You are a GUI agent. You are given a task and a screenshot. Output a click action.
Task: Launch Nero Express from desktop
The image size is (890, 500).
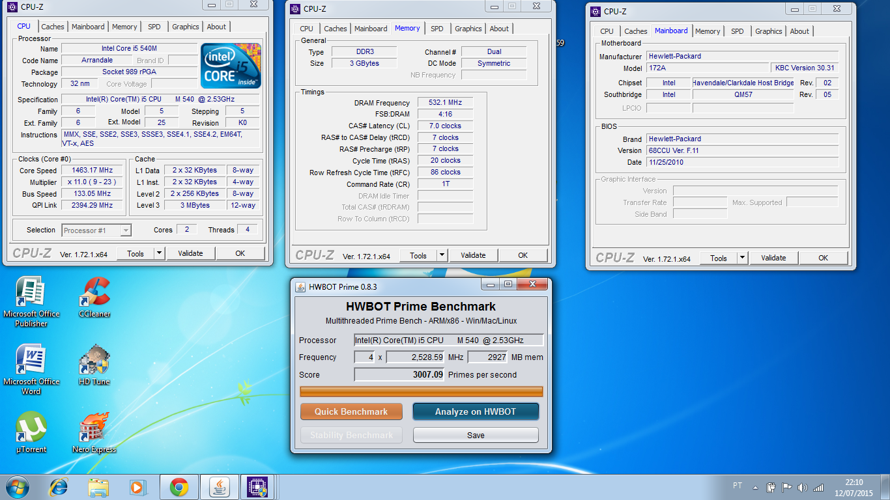point(94,433)
